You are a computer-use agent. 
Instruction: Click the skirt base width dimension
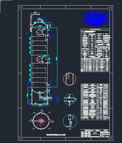point(40,105)
